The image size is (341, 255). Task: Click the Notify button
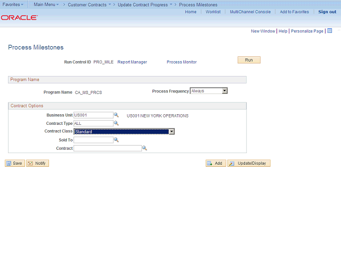point(37,163)
